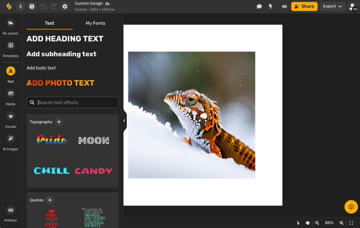The image size is (360, 228).
Task: Add heading text to the canvas
Action: [65, 39]
